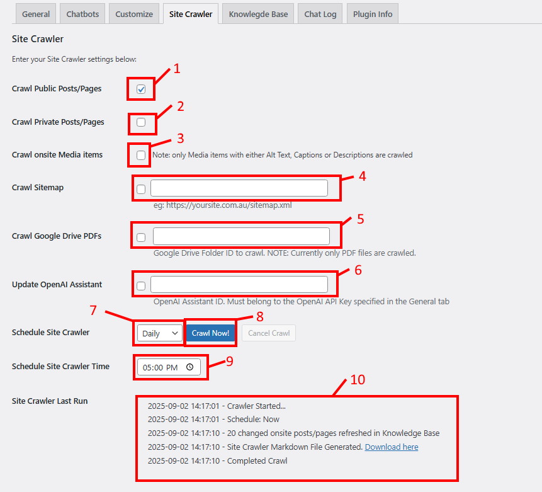Click the clock icon in the time field

189,367
